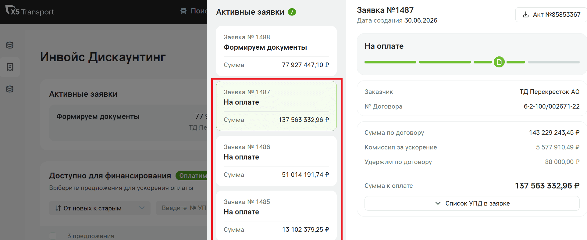The image size is (587, 240).
Task: Open Заявка № 1488 card
Action: (276, 51)
